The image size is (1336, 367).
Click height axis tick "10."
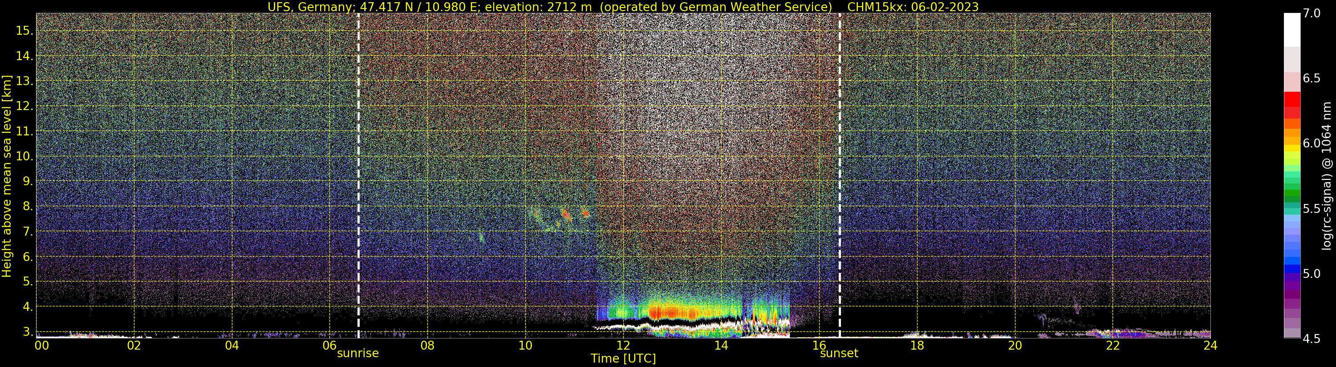pyautogui.click(x=24, y=156)
